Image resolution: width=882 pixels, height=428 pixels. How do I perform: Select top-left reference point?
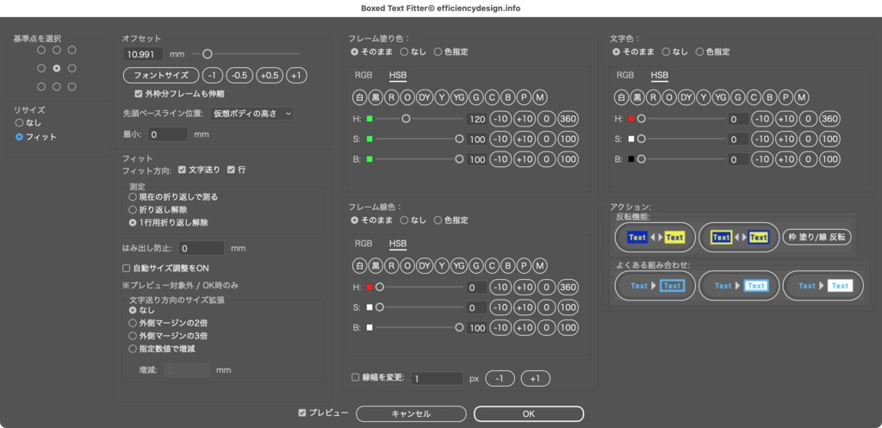(x=41, y=50)
